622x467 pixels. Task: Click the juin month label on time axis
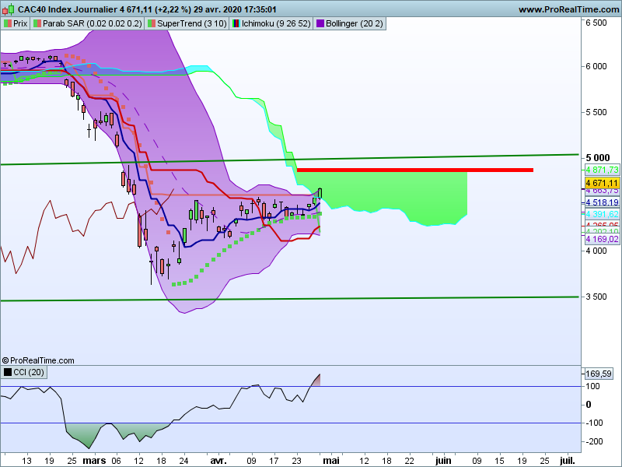pos(443,461)
